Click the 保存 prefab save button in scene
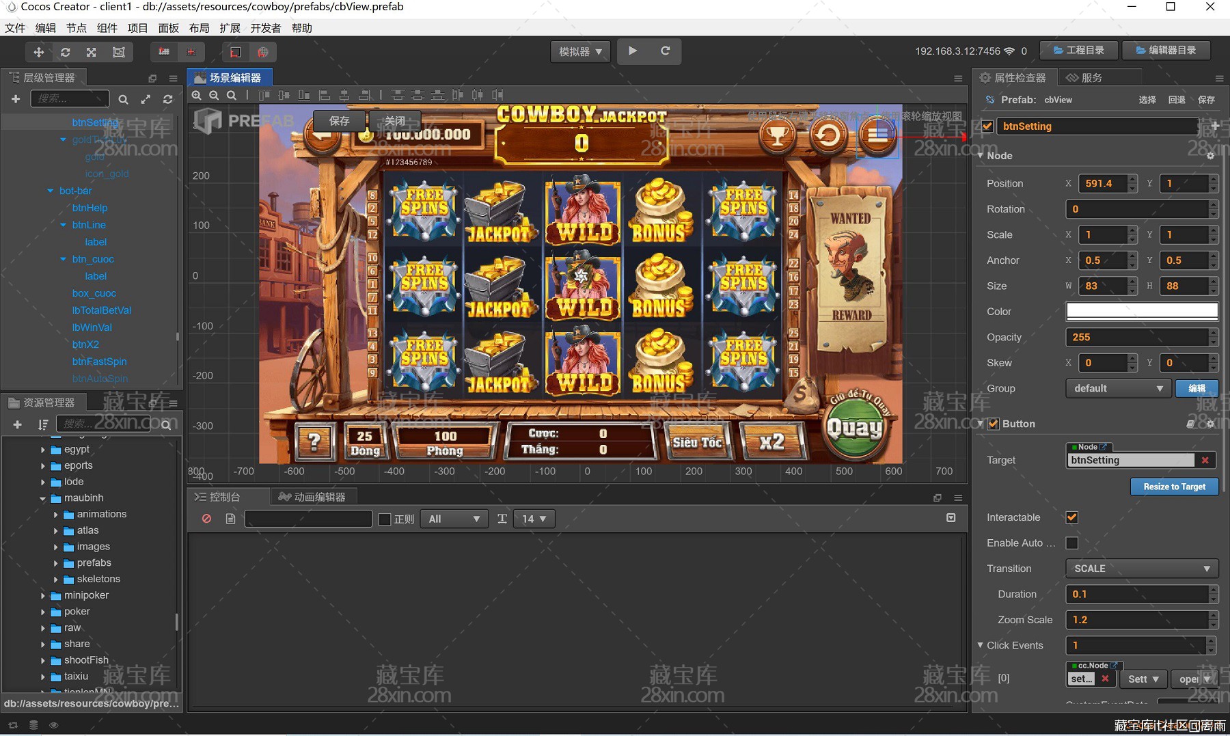The height and width of the screenshot is (736, 1230). tap(339, 121)
